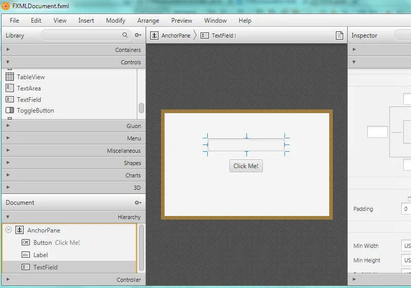Click AnchorPane anchor icon in breadcrumb bar

(154, 35)
